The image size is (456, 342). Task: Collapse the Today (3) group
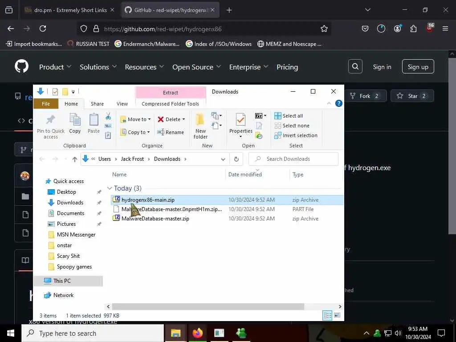click(x=110, y=188)
